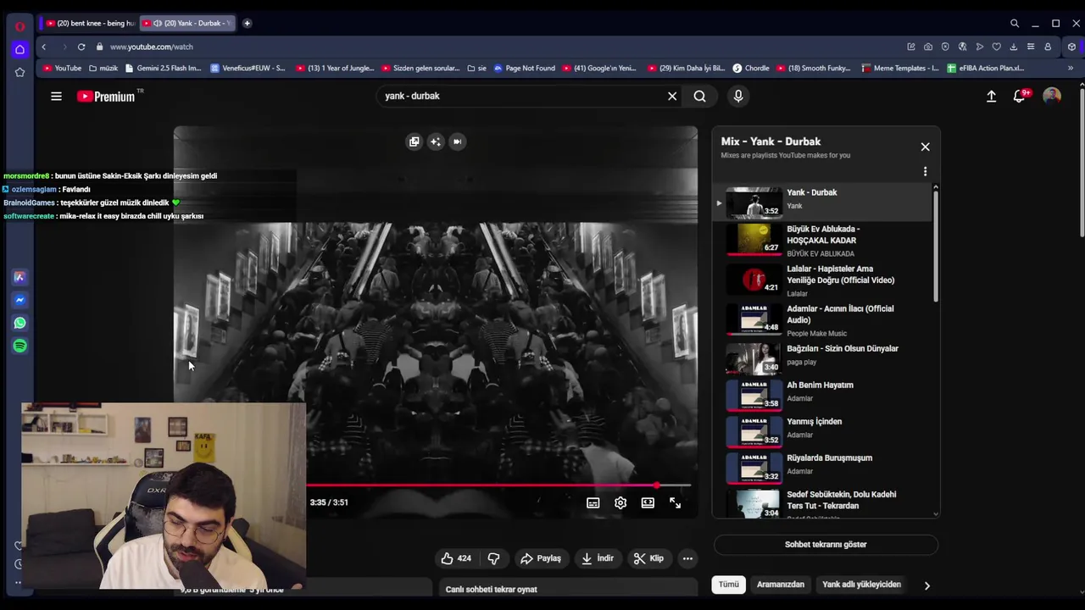Open a new browser tab
The height and width of the screenshot is (610, 1085).
tap(247, 23)
